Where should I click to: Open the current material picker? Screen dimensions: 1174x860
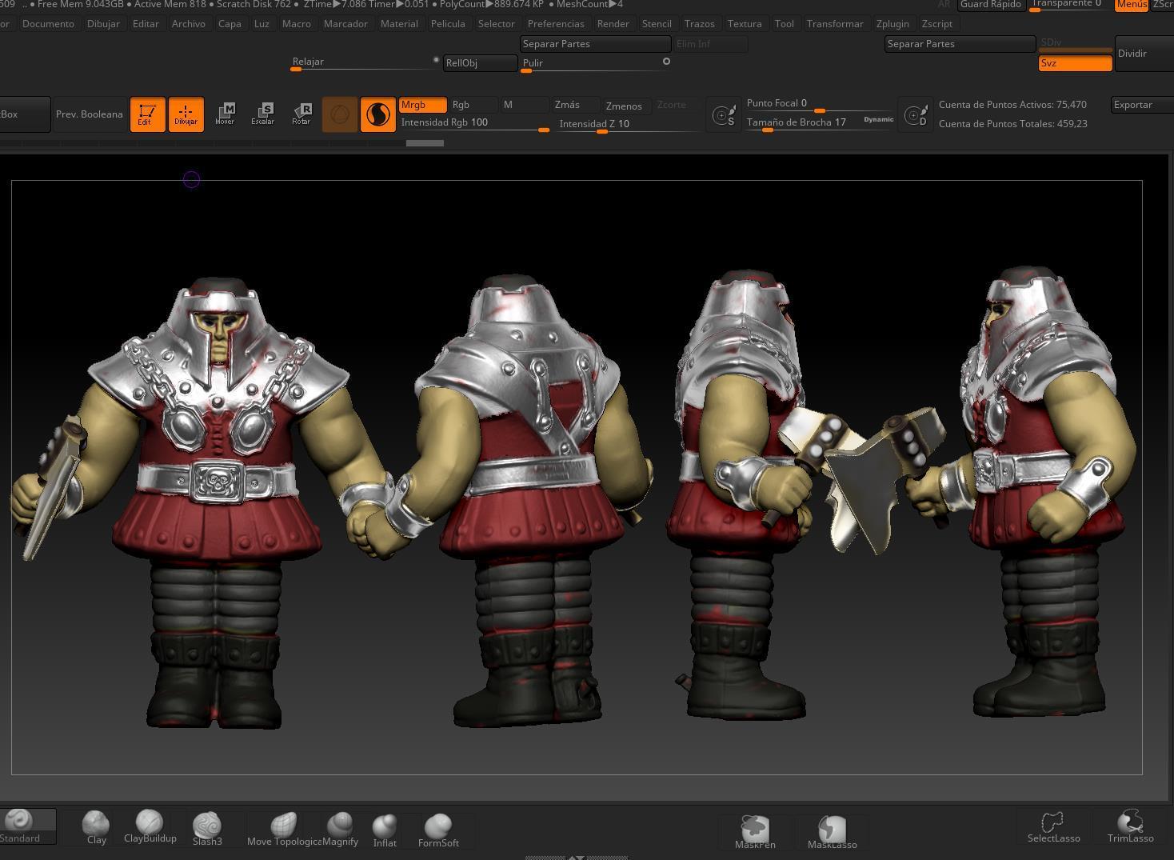378,114
